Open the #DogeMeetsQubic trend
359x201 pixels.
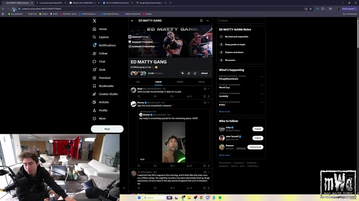tap(229, 79)
